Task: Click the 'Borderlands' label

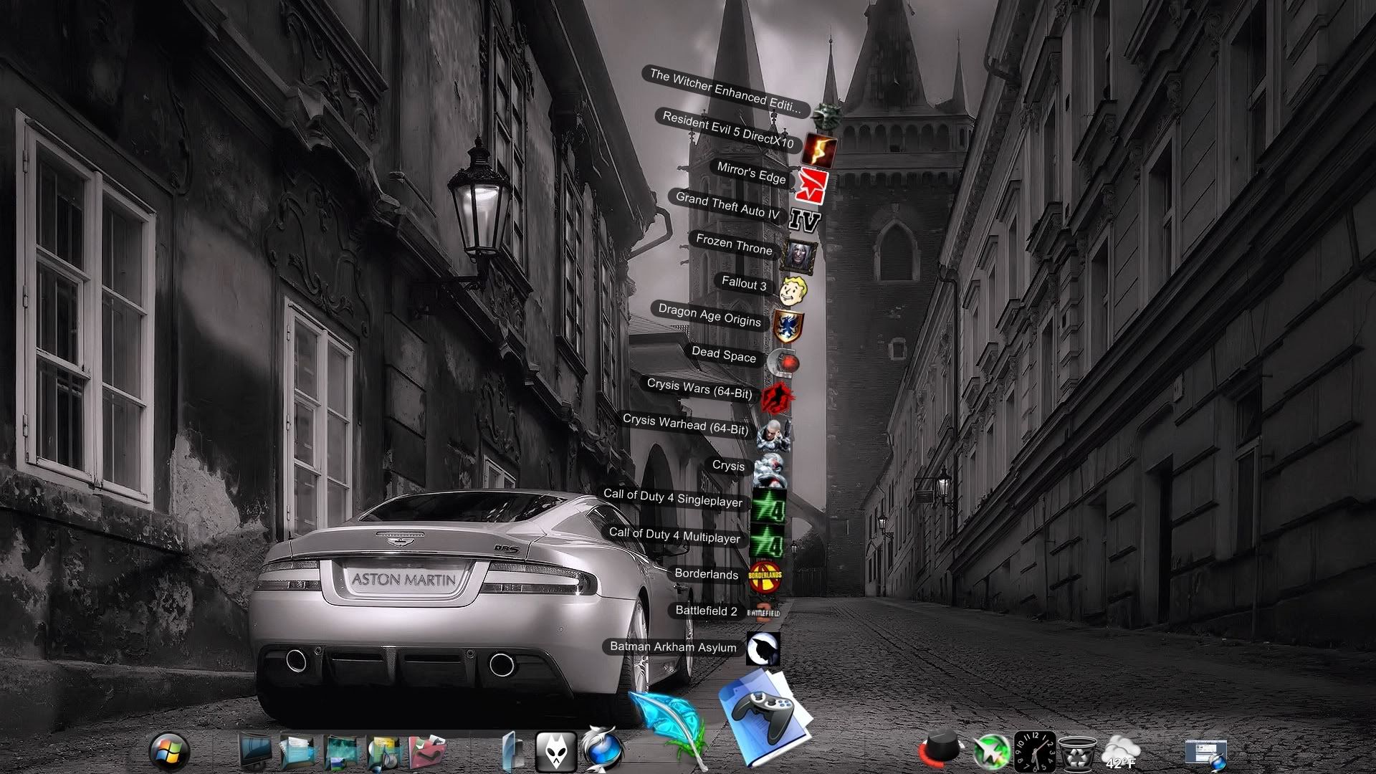Action: (706, 574)
